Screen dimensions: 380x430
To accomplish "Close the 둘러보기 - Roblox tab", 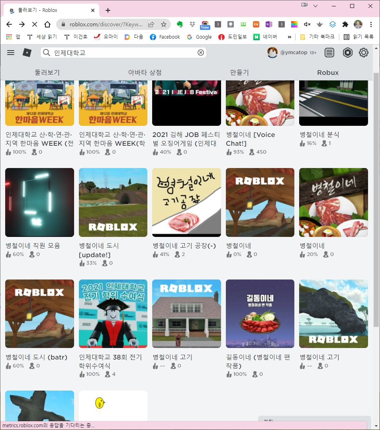I will pyautogui.click(x=93, y=10).
